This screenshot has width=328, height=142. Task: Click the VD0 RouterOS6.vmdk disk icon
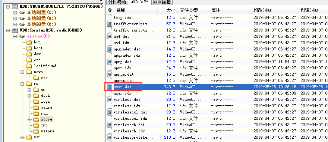point(15,30)
